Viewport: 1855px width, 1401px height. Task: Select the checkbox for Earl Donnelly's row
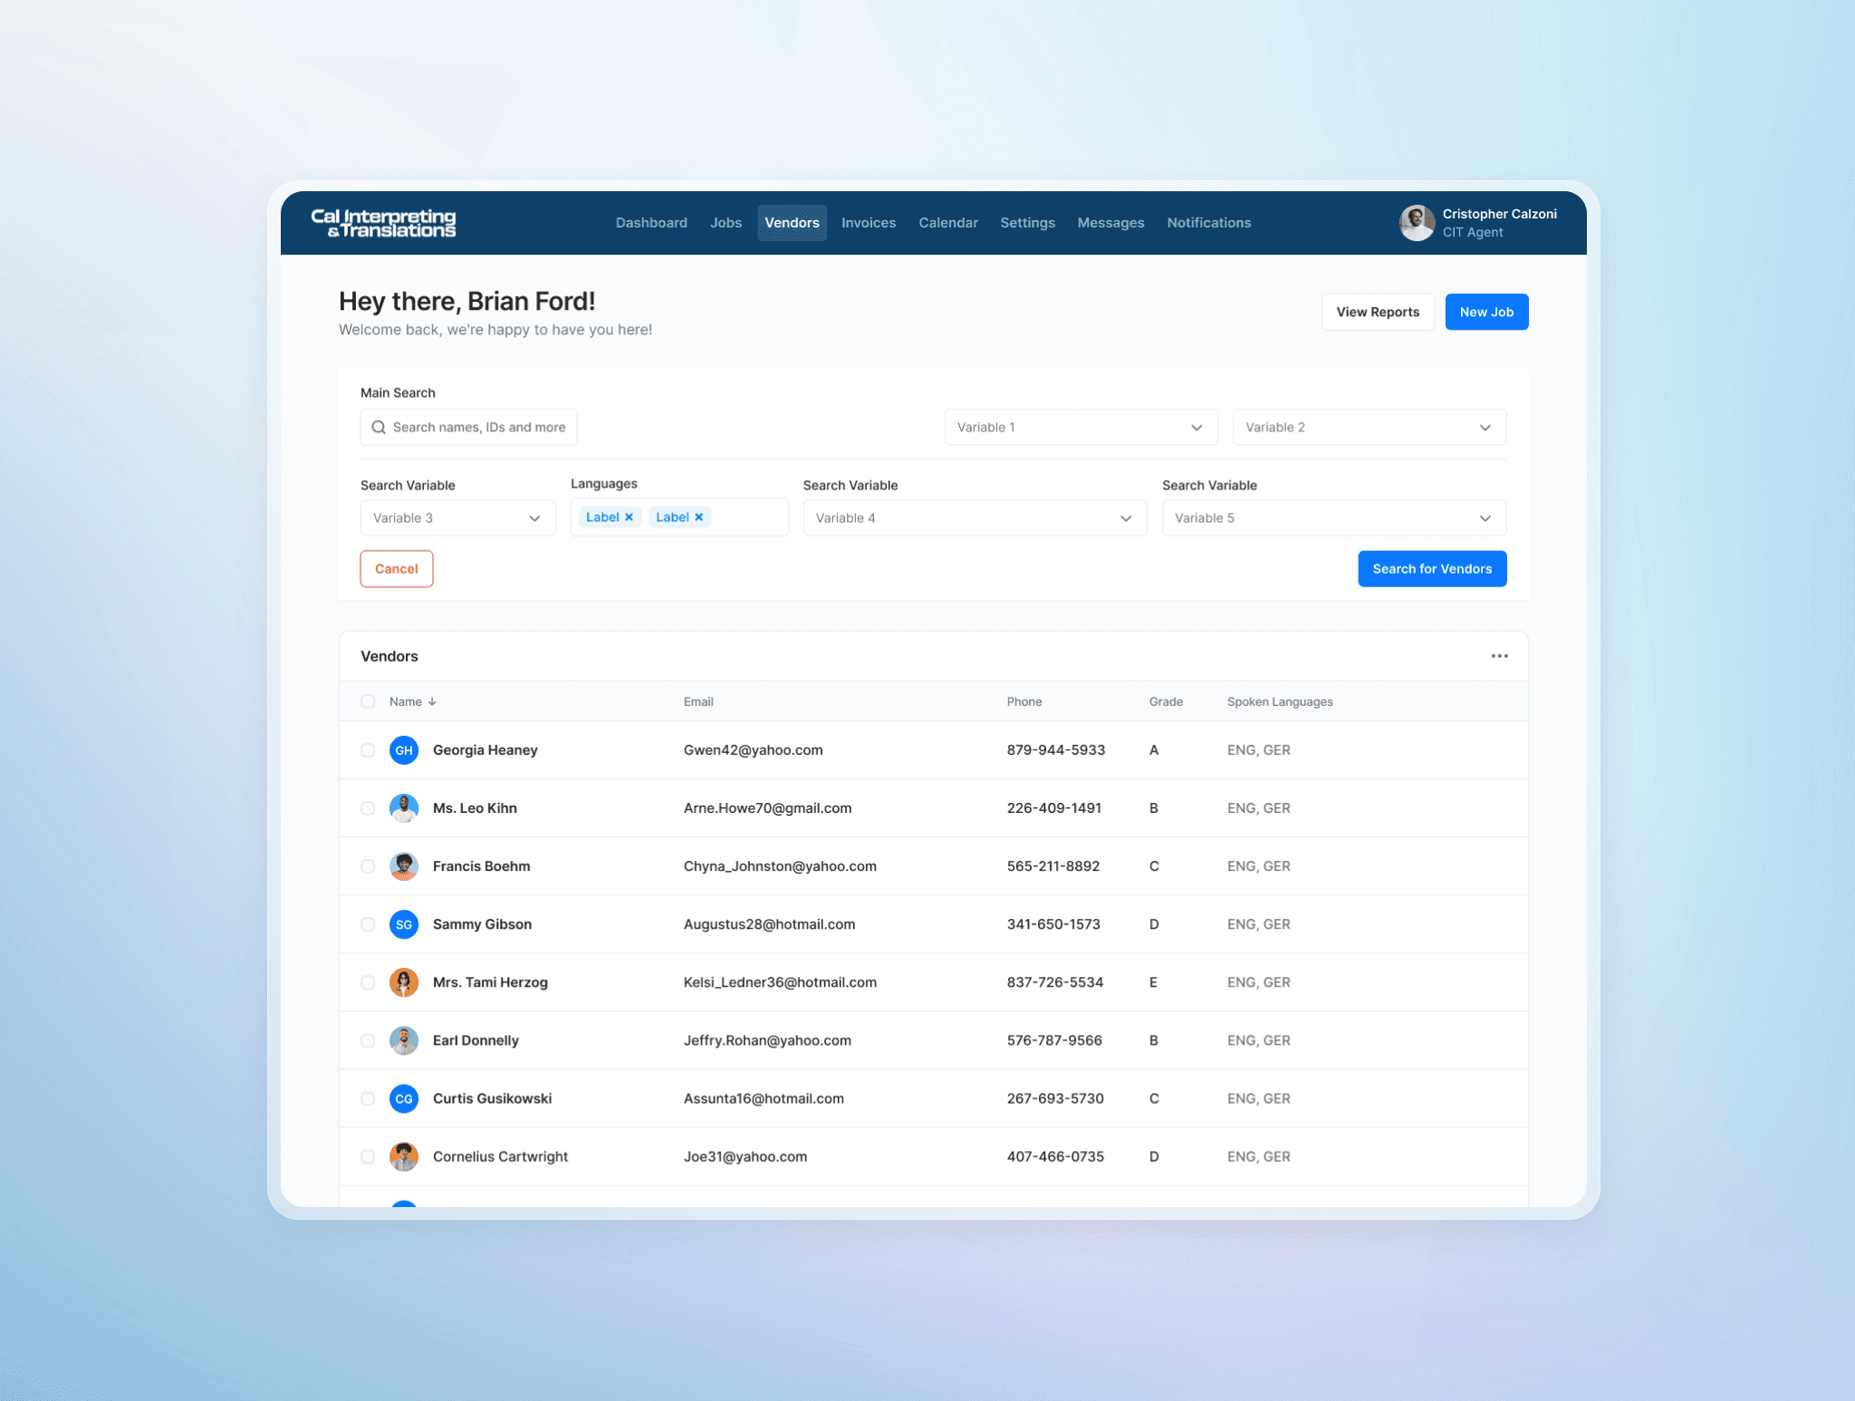(x=368, y=1039)
